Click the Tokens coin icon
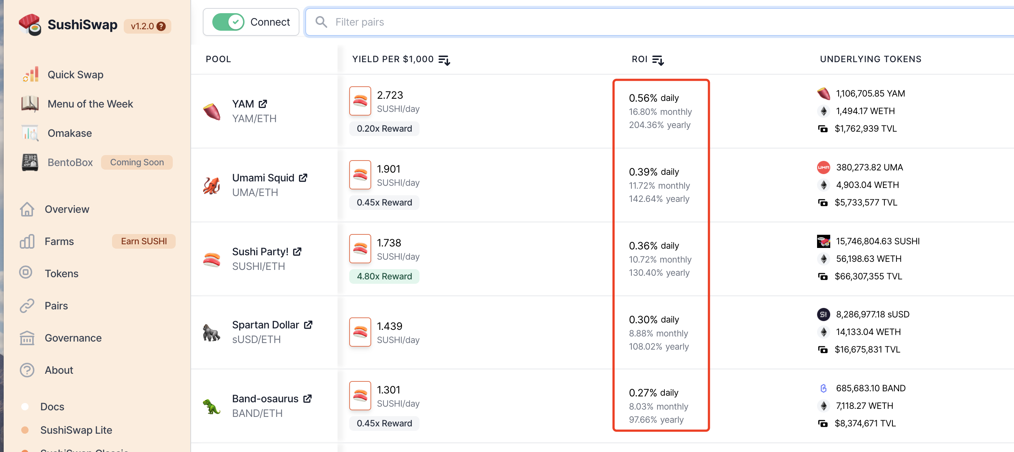1014x452 pixels. [x=26, y=272]
